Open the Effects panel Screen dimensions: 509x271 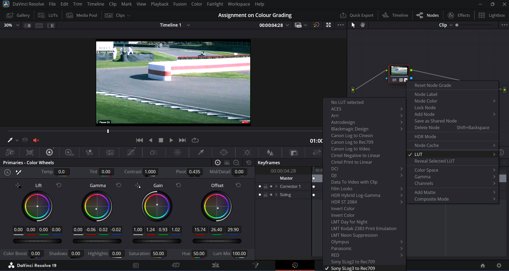(459, 15)
